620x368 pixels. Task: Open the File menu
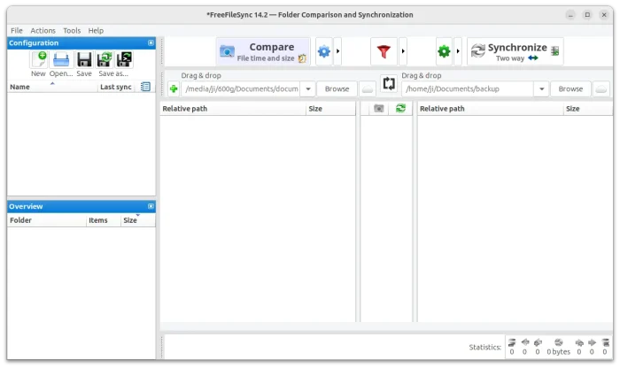(x=17, y=30)
